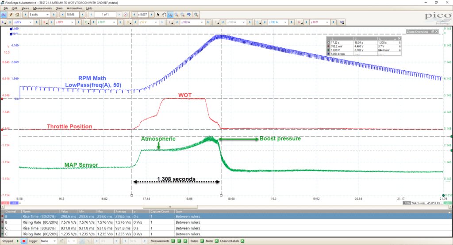The height and width of the screenshot is (245, 453).
Task: Decrease the x 8.057 zoom factor
Action: (x=134, y=15)
